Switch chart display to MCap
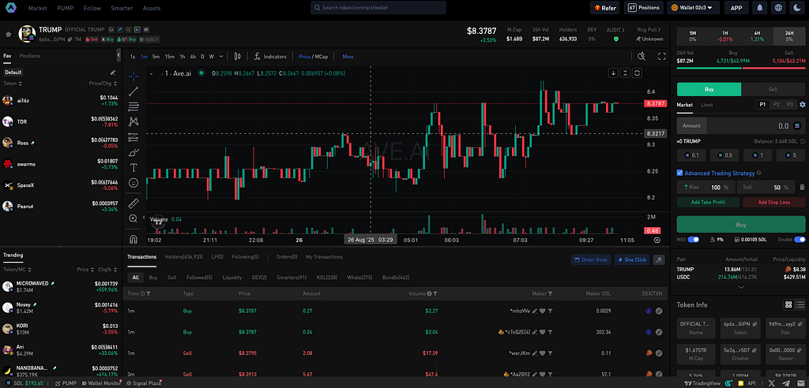 pos(322,57)
